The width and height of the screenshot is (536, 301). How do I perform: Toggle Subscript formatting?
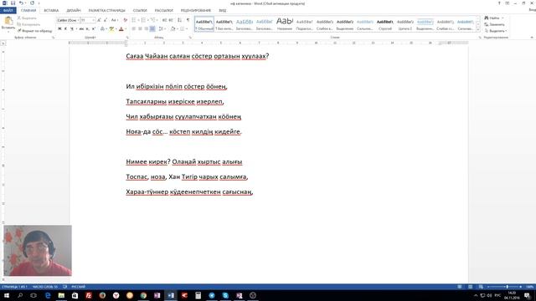click(87, 29)
